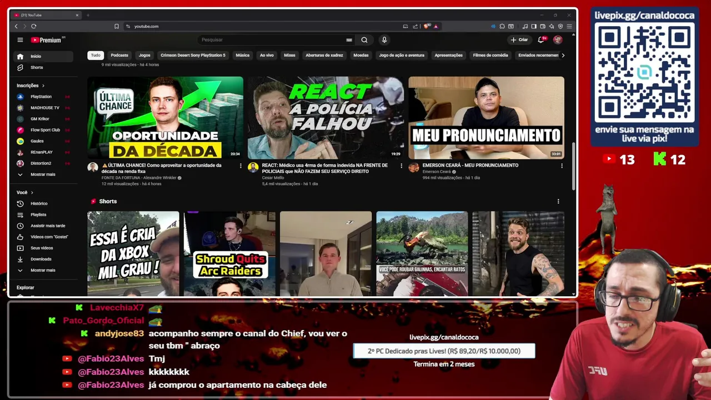
Task: Open Assistir mais tarde in sidebar
Action: coord(43,226)
